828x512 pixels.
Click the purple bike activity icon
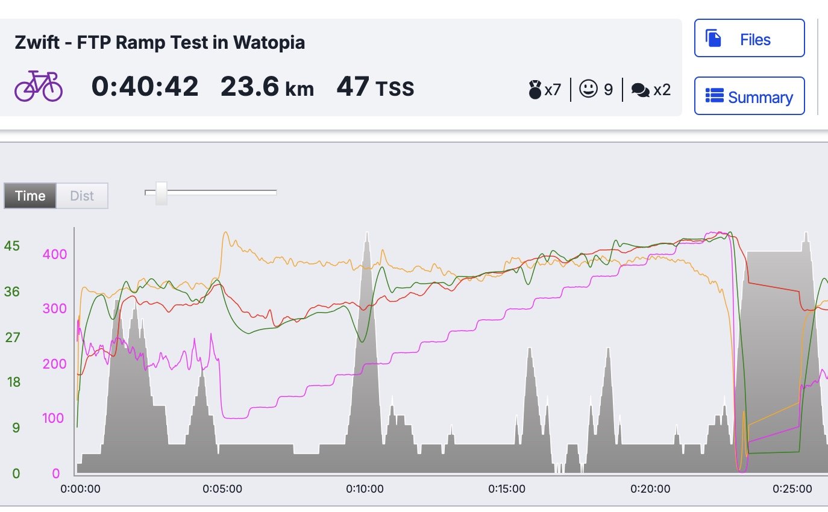(x=39, y=86)
